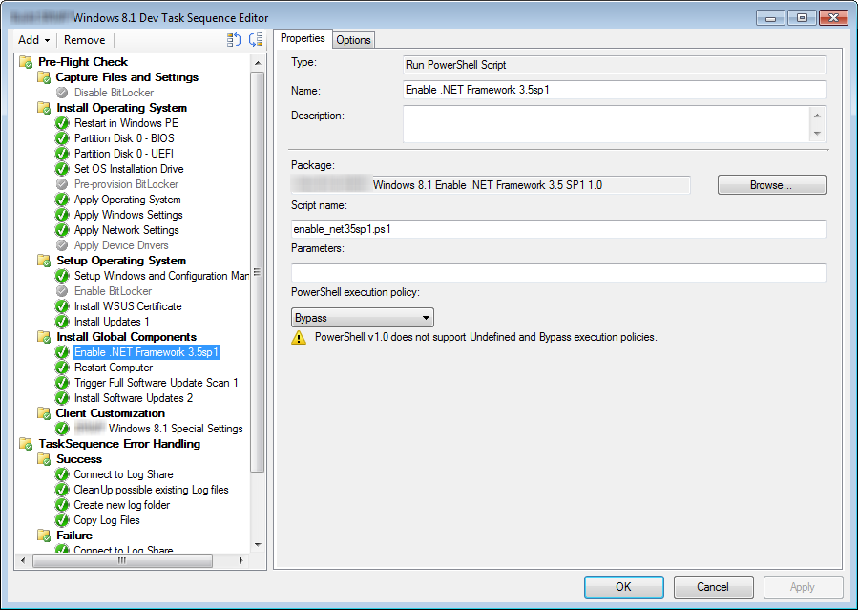Select the Restart in Windows PE step icon
The height and width of the screenshot is (610, 858).
62,122
